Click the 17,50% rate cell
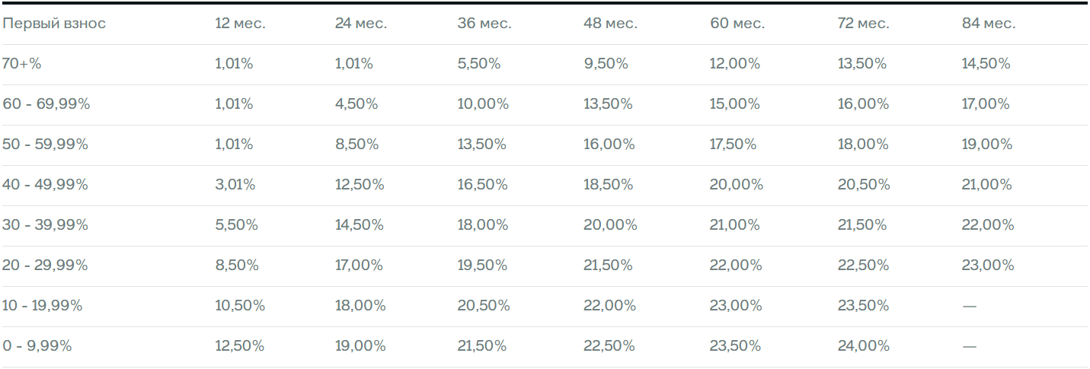 734,145
